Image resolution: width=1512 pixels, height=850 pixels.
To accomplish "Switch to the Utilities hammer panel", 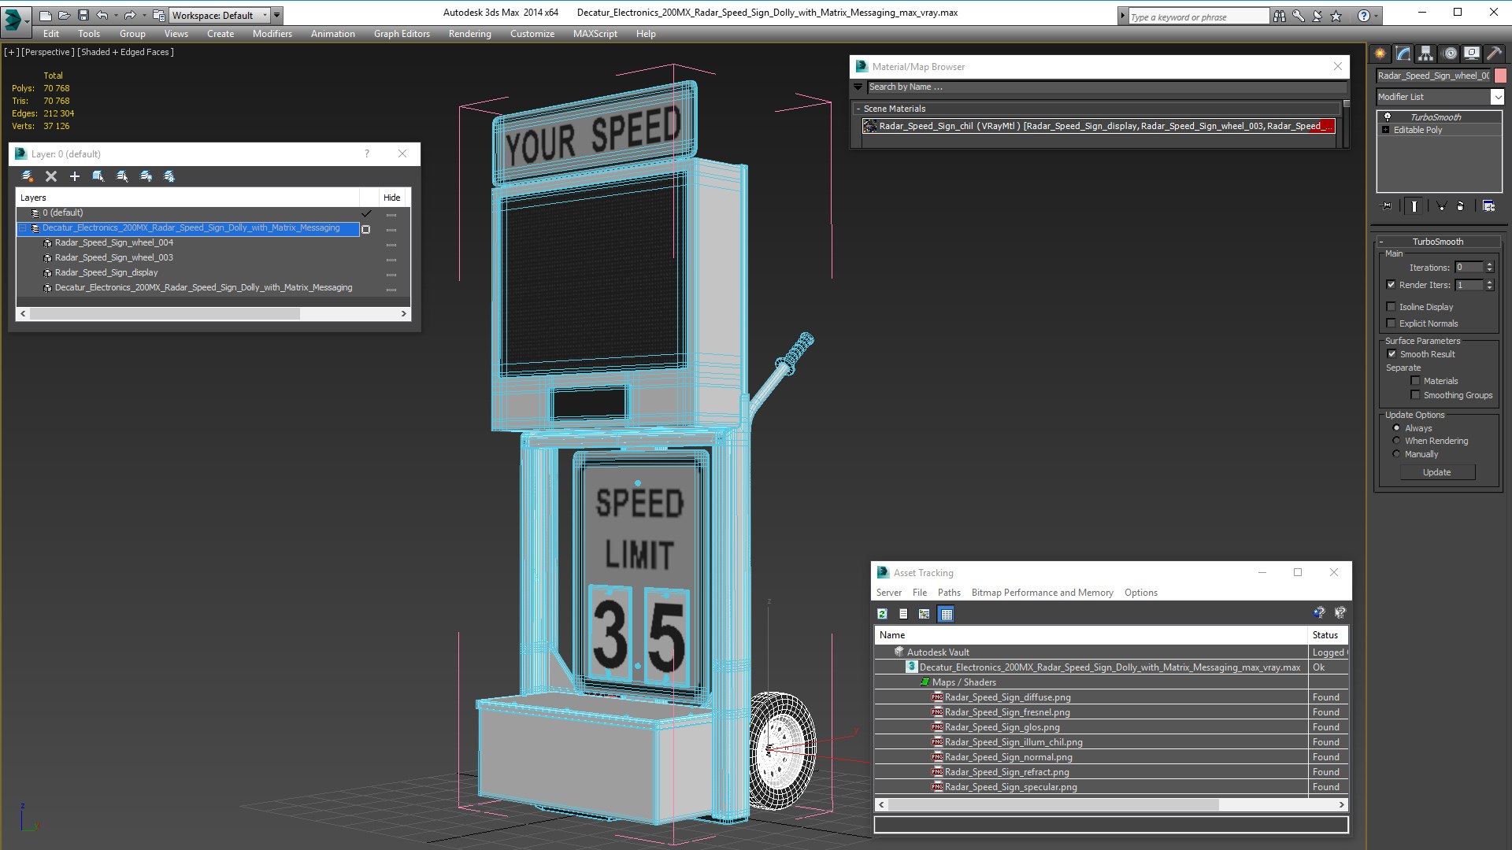I will (1494, 54).
